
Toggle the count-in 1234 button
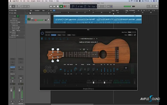(x=108, y=6)
